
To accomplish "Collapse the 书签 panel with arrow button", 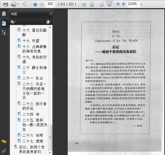I will coord(51,14).
